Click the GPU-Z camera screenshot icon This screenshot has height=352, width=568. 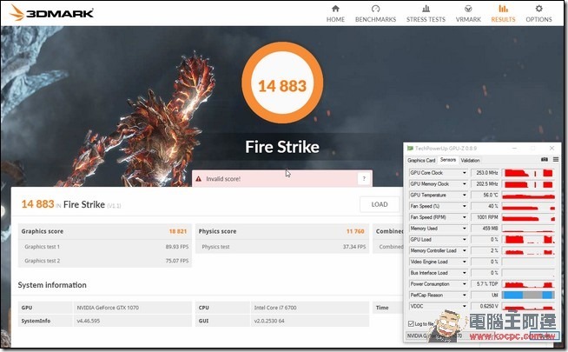coord(545,160)
